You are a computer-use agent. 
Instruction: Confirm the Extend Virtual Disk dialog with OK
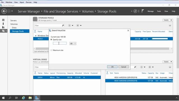pos(112,67)
